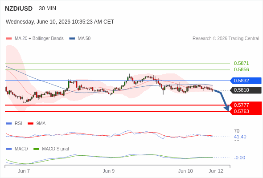The image size is (263, 178).
Task: Click the 0.5856 resistance level label
Action: (x=241, y=69)
